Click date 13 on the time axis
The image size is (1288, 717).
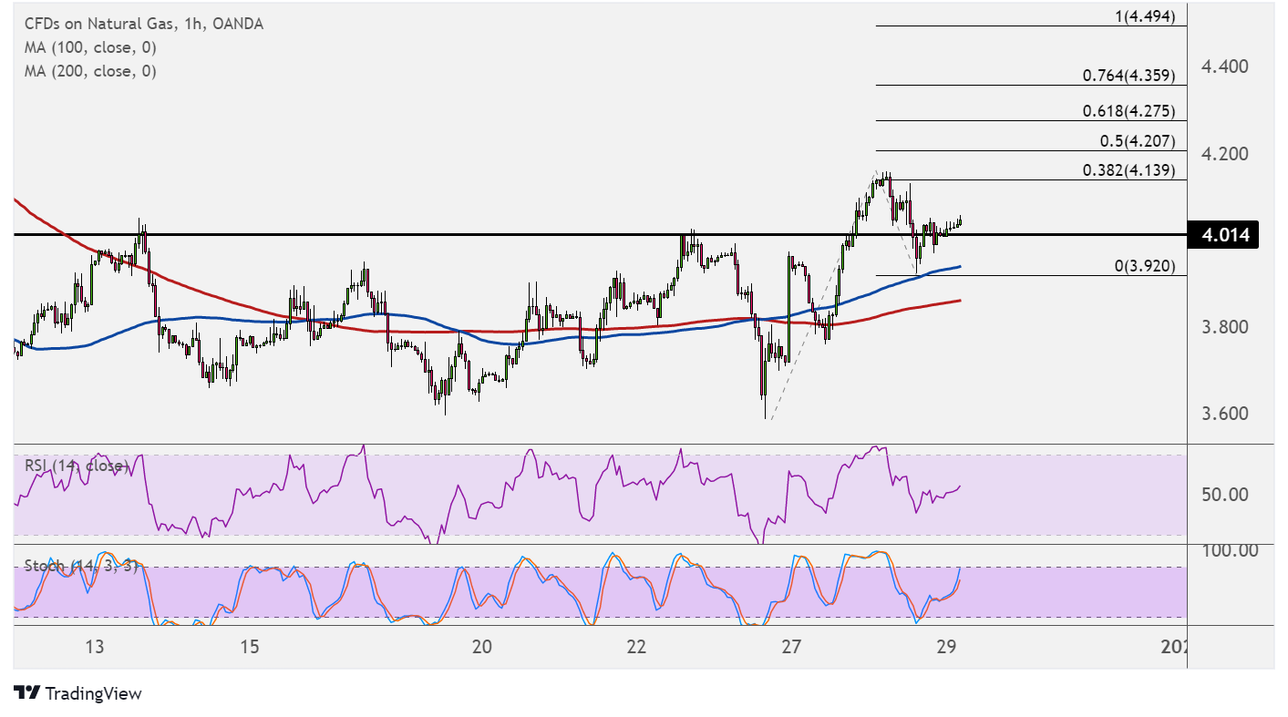coord(95,647)
